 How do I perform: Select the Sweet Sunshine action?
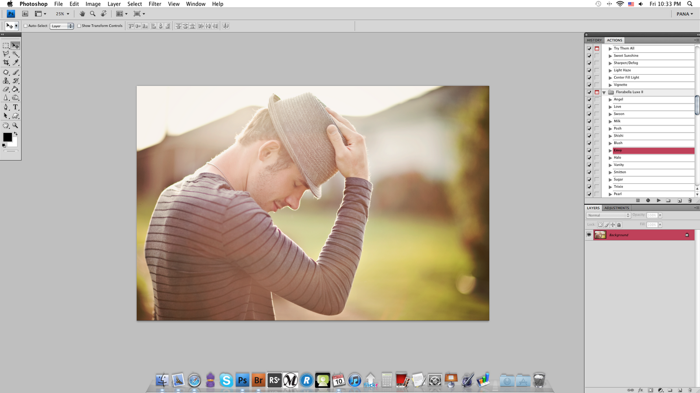click(626, 56)
